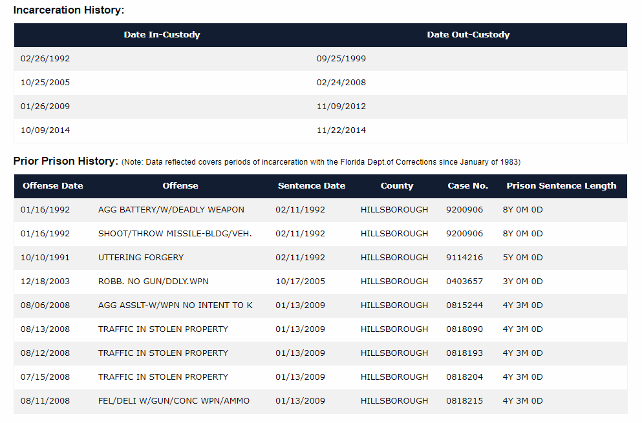This screenshot has width=642, height=423.
Task: Click the Florida Dept. of Corrections note
Action: point(321,162)
